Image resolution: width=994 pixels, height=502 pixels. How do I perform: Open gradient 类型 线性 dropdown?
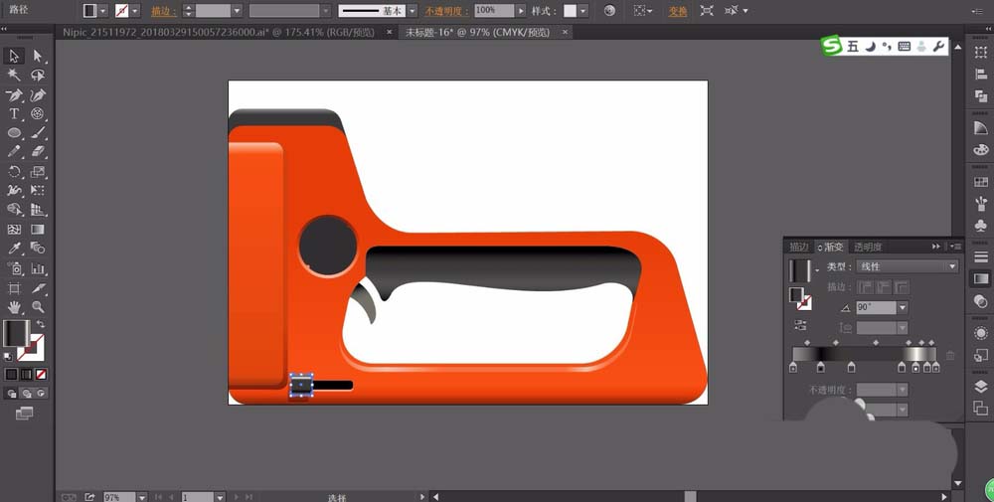pos(908,266)
